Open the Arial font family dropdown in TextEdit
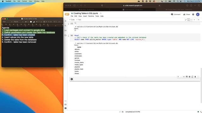Image resolution: width=202 pixels, height=113 pixels. 8,22
